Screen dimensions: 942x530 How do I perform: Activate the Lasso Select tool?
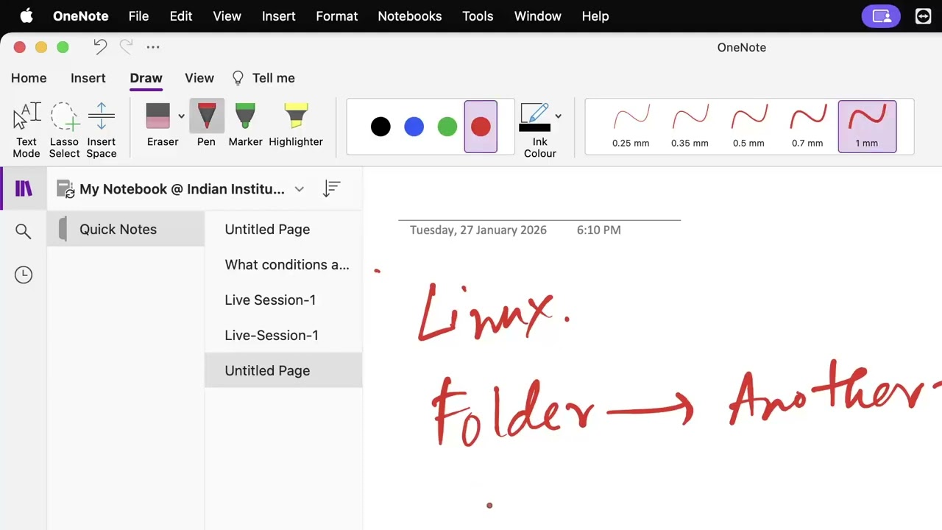[x=64, y=130]
